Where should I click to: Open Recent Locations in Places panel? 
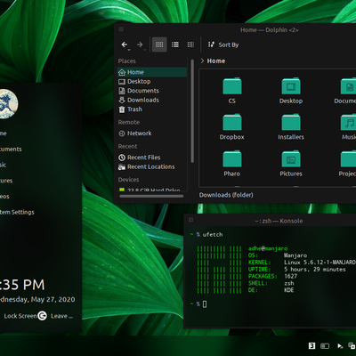(152, 166)
